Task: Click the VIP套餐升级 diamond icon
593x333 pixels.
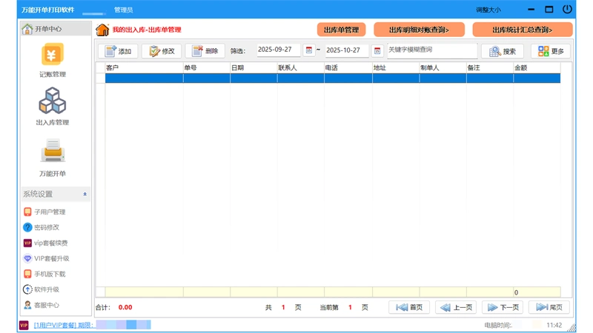Action: pyautogui.click(x=27, y=258)
